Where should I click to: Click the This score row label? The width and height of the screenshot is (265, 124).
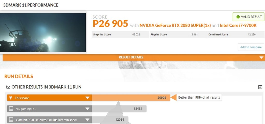pyautogui.click(x=22, y=98)
